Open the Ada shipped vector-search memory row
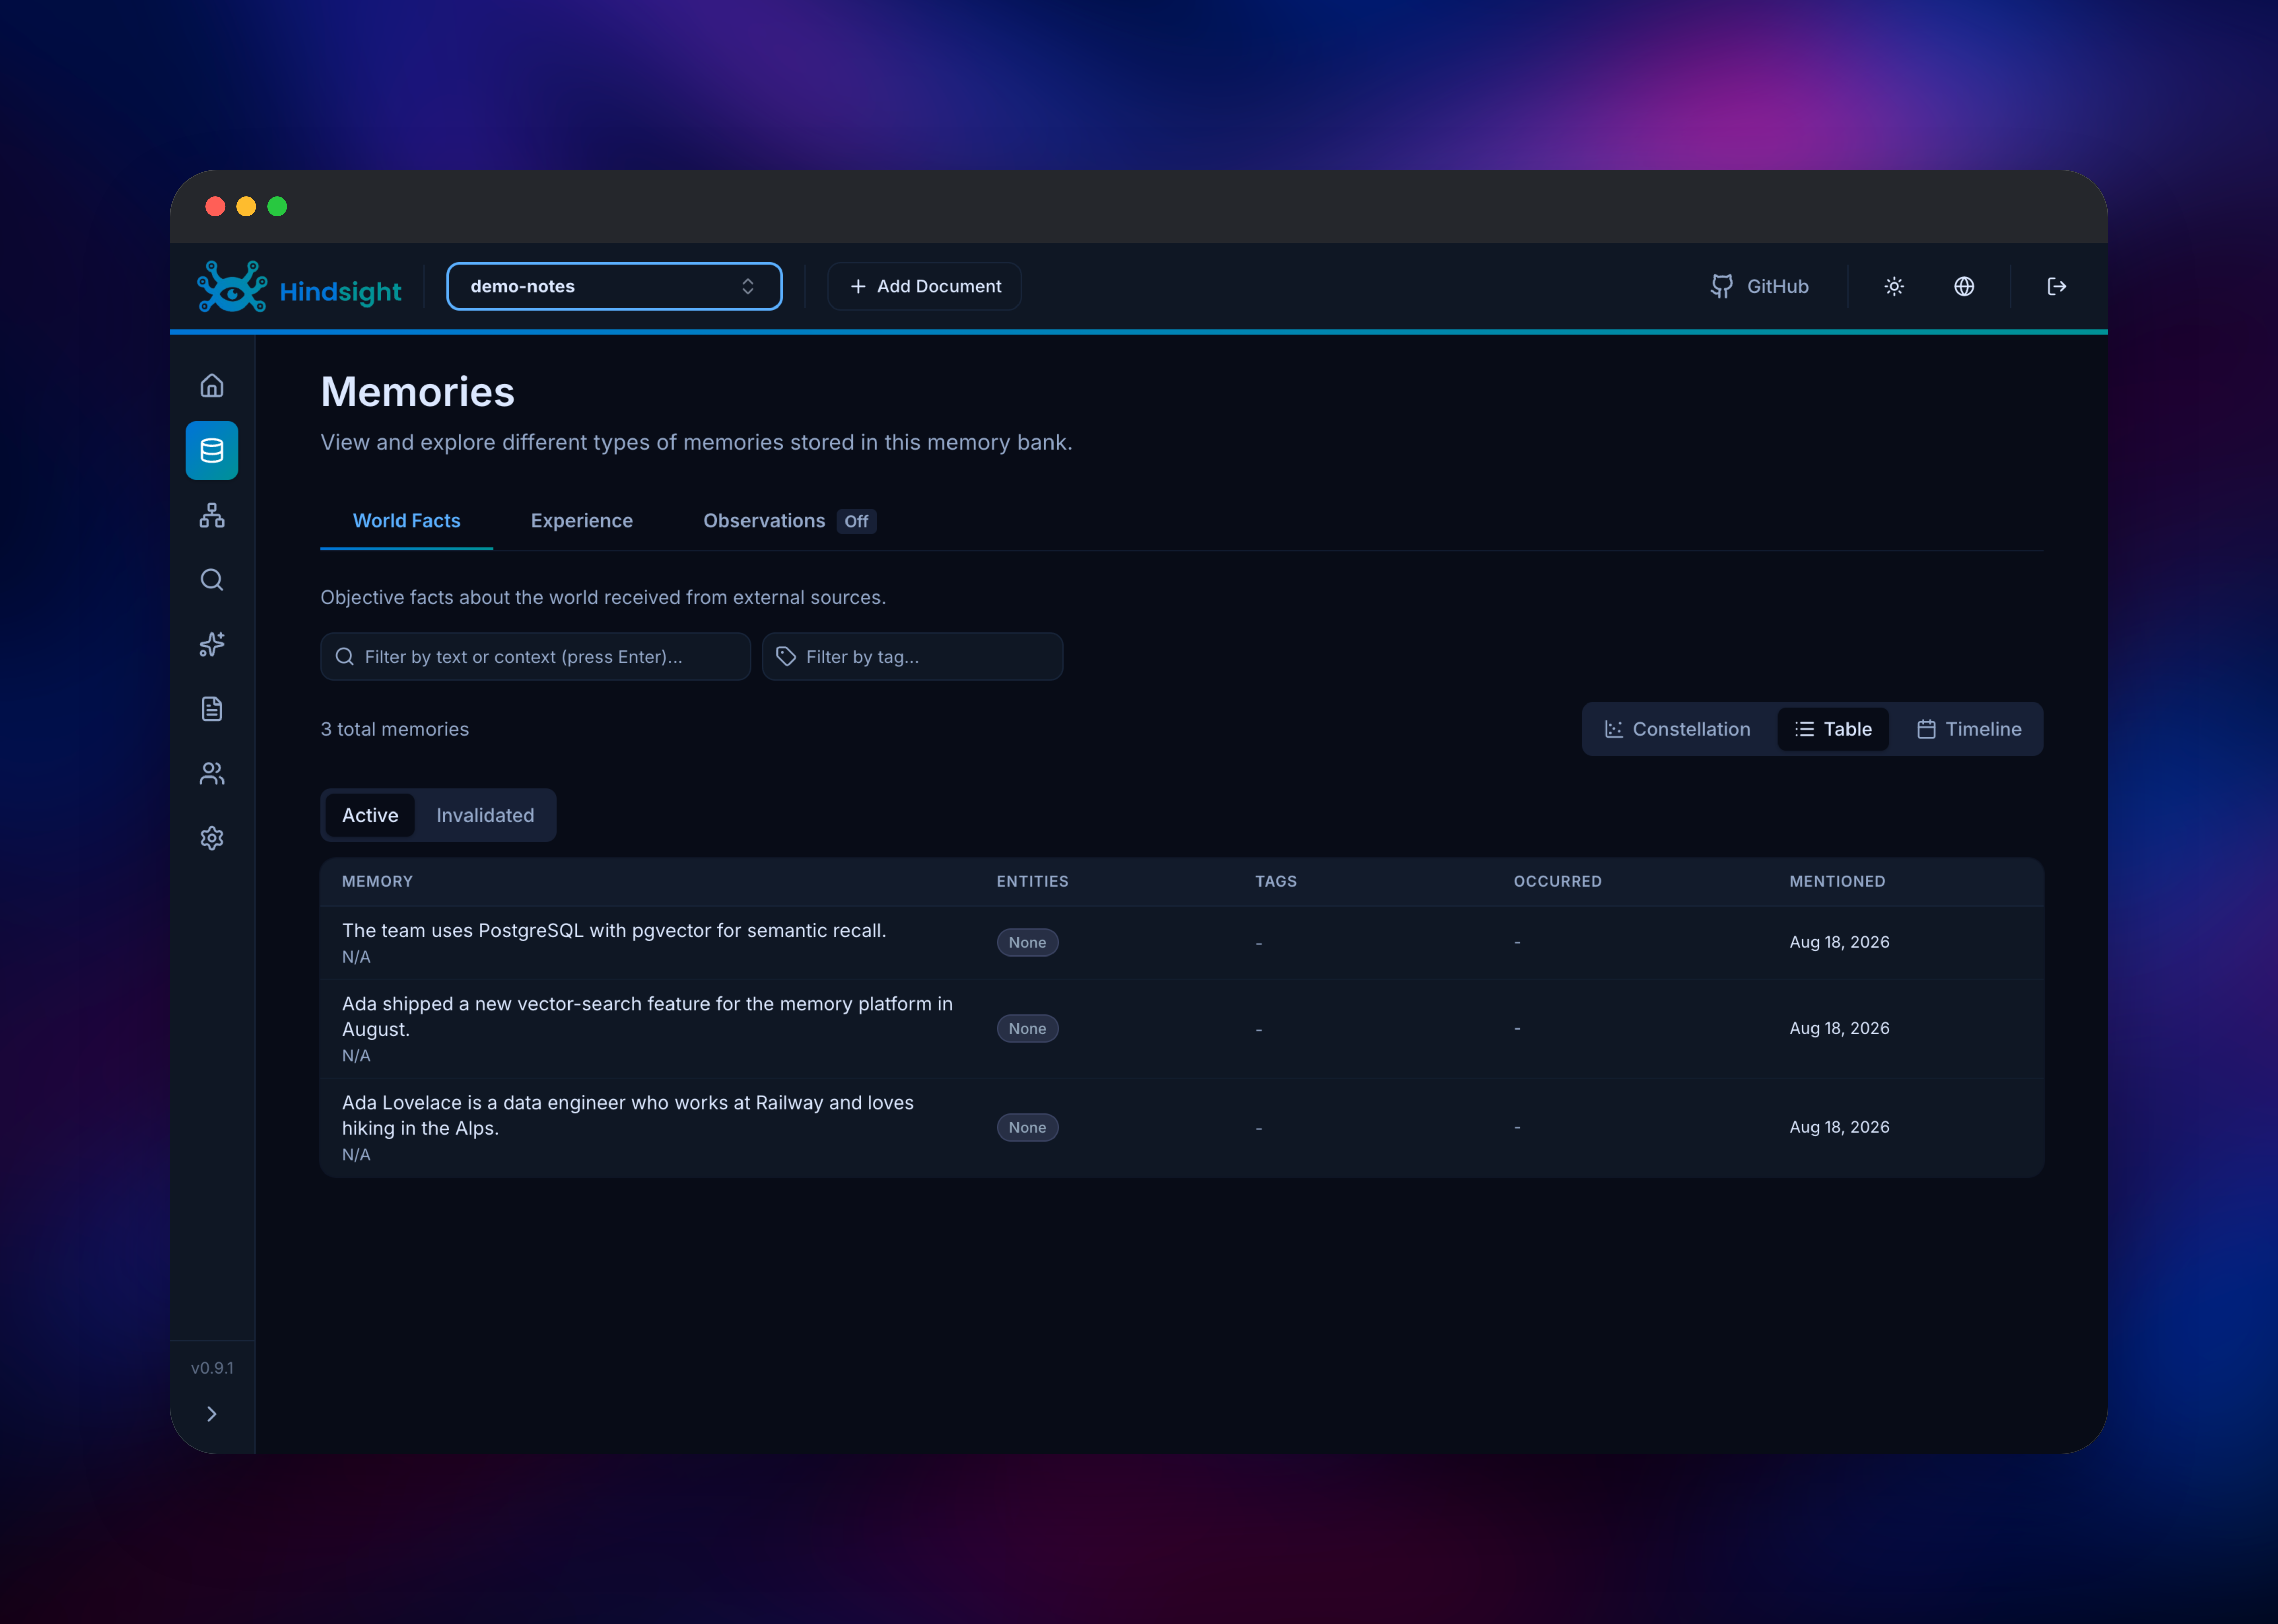Image resolution: width=2278 pixels, height=1624 pixels. (1181, 1029)
